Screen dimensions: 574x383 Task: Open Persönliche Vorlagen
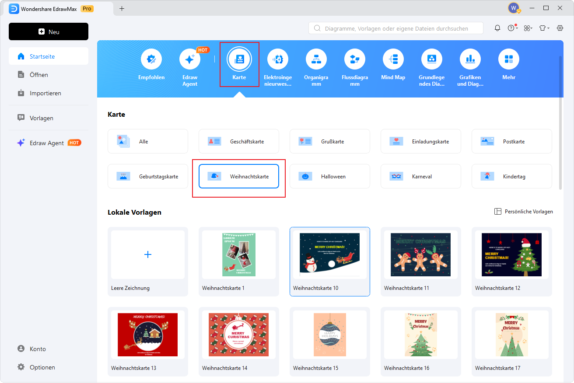(x=523, y=211)
